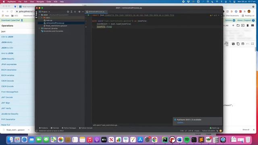Click Show all in the browser downloads bar
Screen dimensions: 258x145
pos(246,130)
